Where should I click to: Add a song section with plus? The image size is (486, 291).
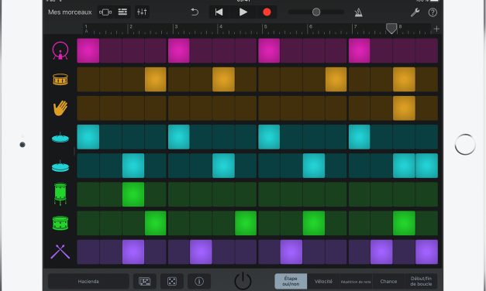click(436, 29)
